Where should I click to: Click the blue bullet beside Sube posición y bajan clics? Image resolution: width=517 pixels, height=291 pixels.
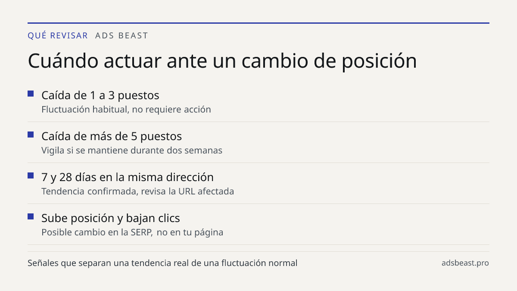click(x=31, y=216)
